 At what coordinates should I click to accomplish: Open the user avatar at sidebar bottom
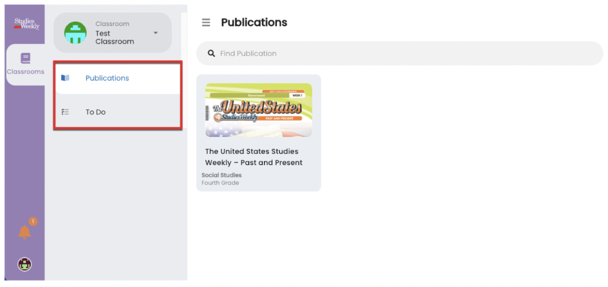click(x=25, y=264)
